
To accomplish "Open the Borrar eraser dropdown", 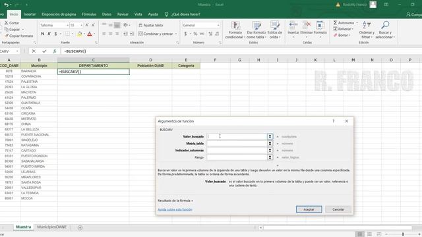I will (342, 35).
